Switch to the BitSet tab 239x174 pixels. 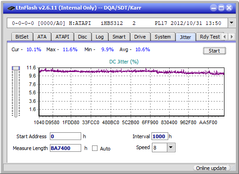coord(22,37)
